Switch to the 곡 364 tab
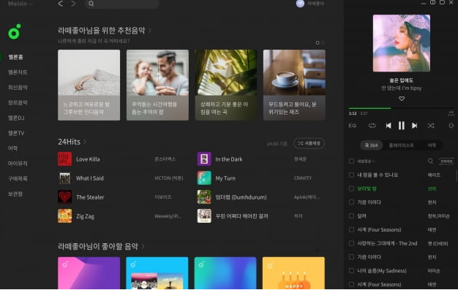458x290 pixels. point(371,145)
